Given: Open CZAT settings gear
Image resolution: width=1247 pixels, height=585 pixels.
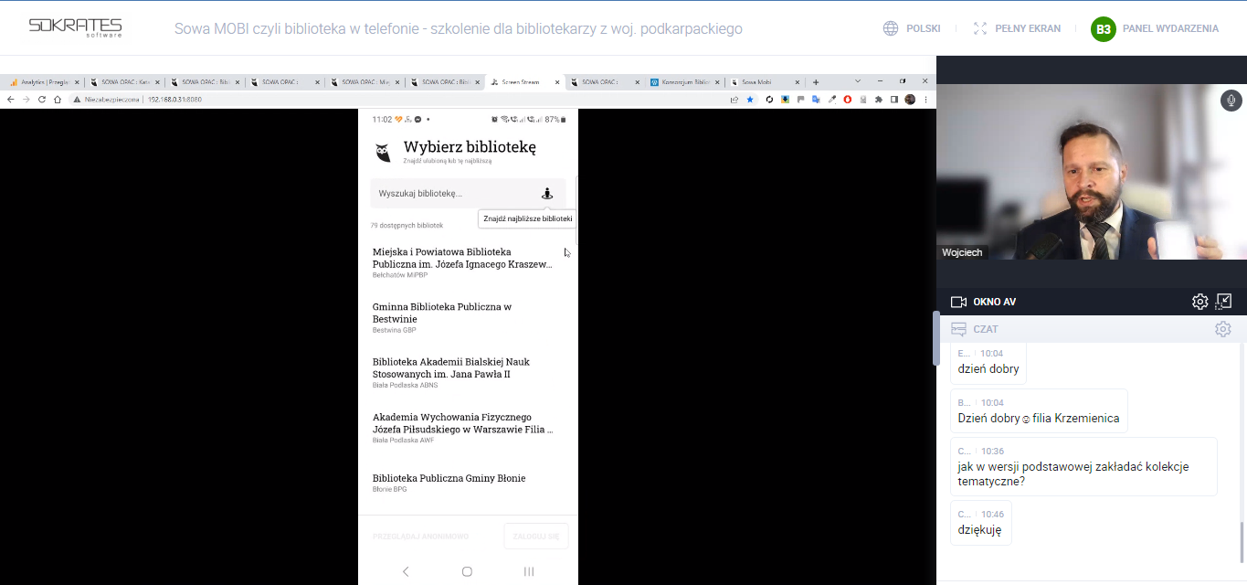Looking at the screenshot, I should click(1222, 329).
